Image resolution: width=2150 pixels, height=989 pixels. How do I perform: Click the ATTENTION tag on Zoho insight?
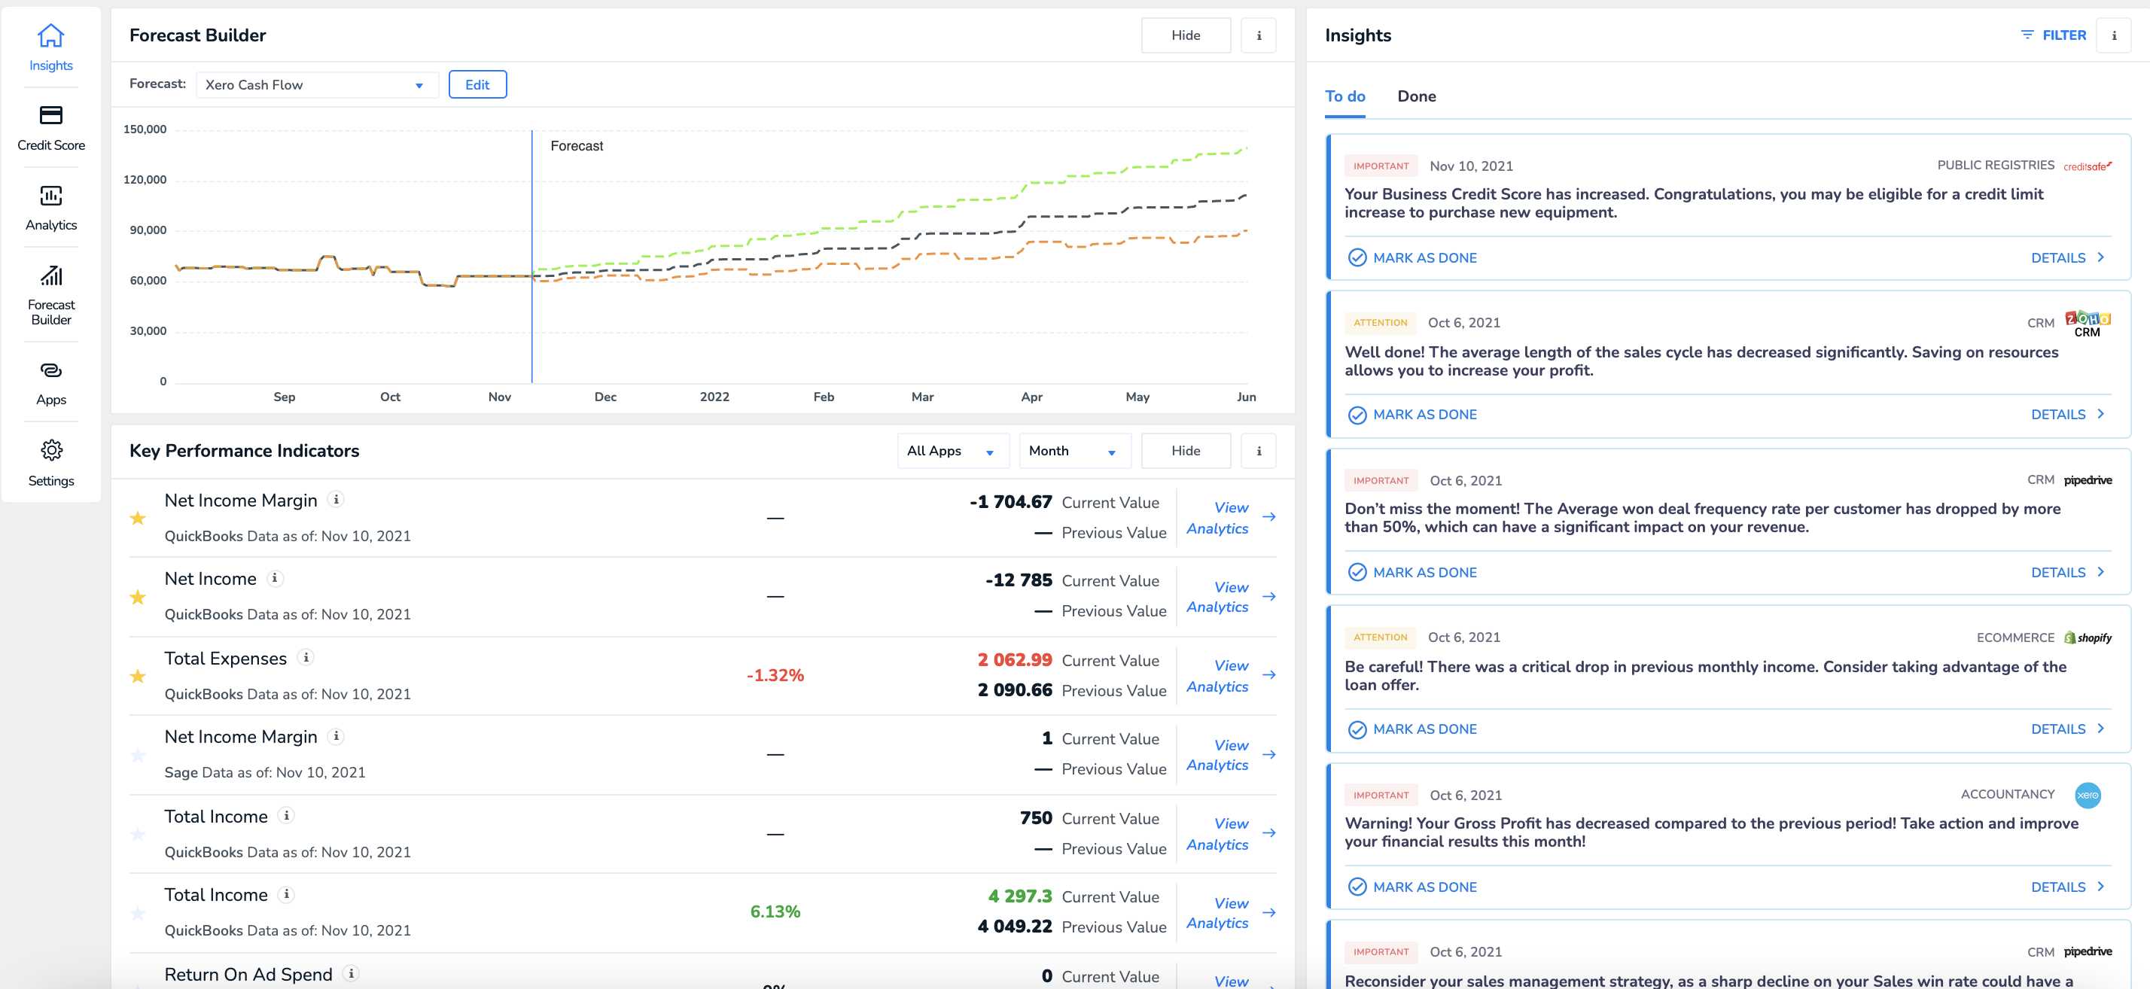click(1380, 322)
